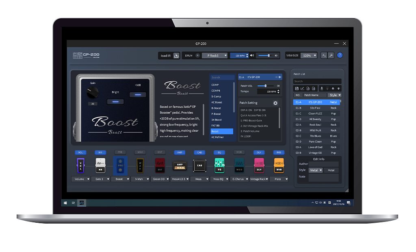Turn on the DST module switch
416x252 pixels.
(x=160, y=152)
